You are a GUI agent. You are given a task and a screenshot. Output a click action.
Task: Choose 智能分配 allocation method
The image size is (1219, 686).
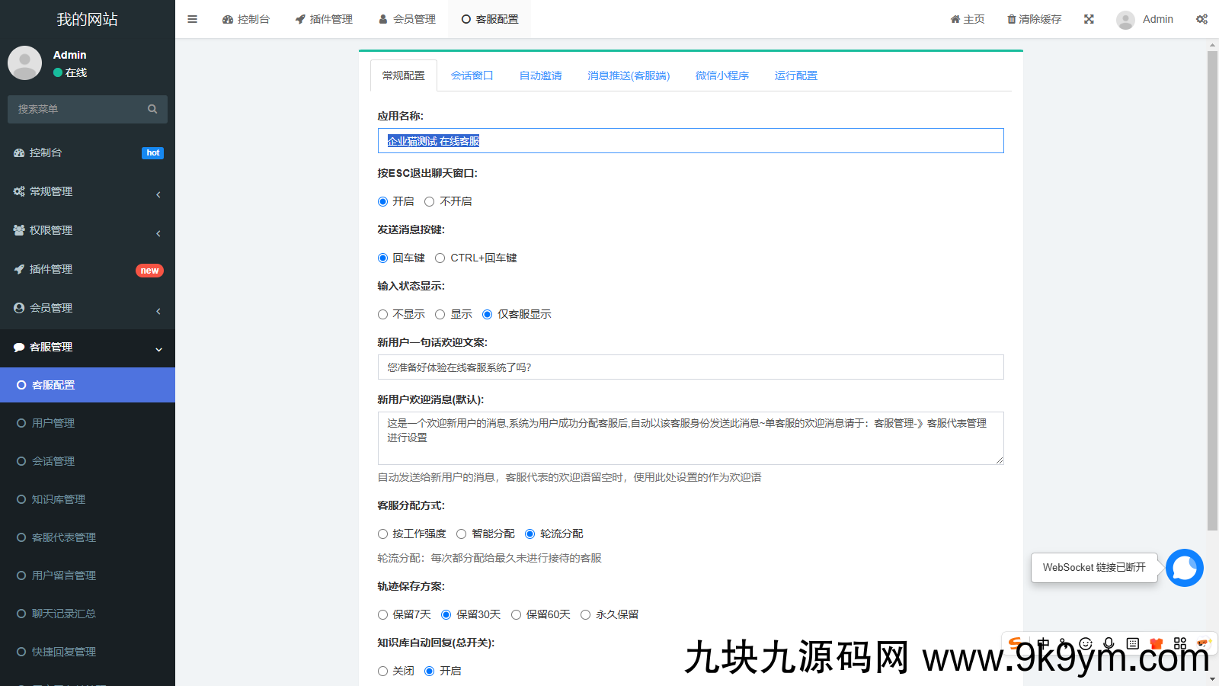[462, 534]
